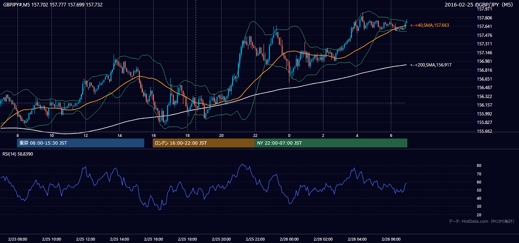Click the chart title 2016-02-25 のGBP/JPY (M5)
Viewport: 519px width, 243px height.
click(479, 5)
